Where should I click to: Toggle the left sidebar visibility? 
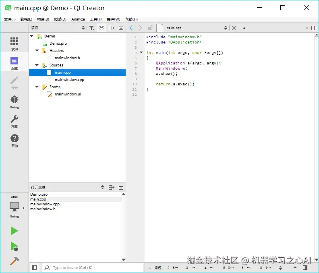point(35,267)
